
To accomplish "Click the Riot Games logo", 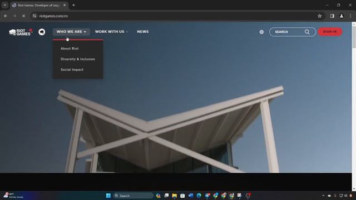I will point(20,32).
